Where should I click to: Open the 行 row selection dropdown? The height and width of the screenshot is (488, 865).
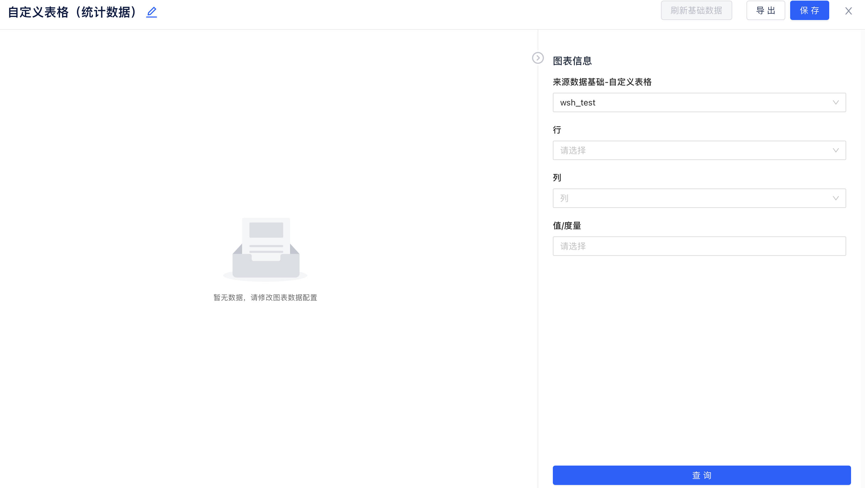(699, 150)
